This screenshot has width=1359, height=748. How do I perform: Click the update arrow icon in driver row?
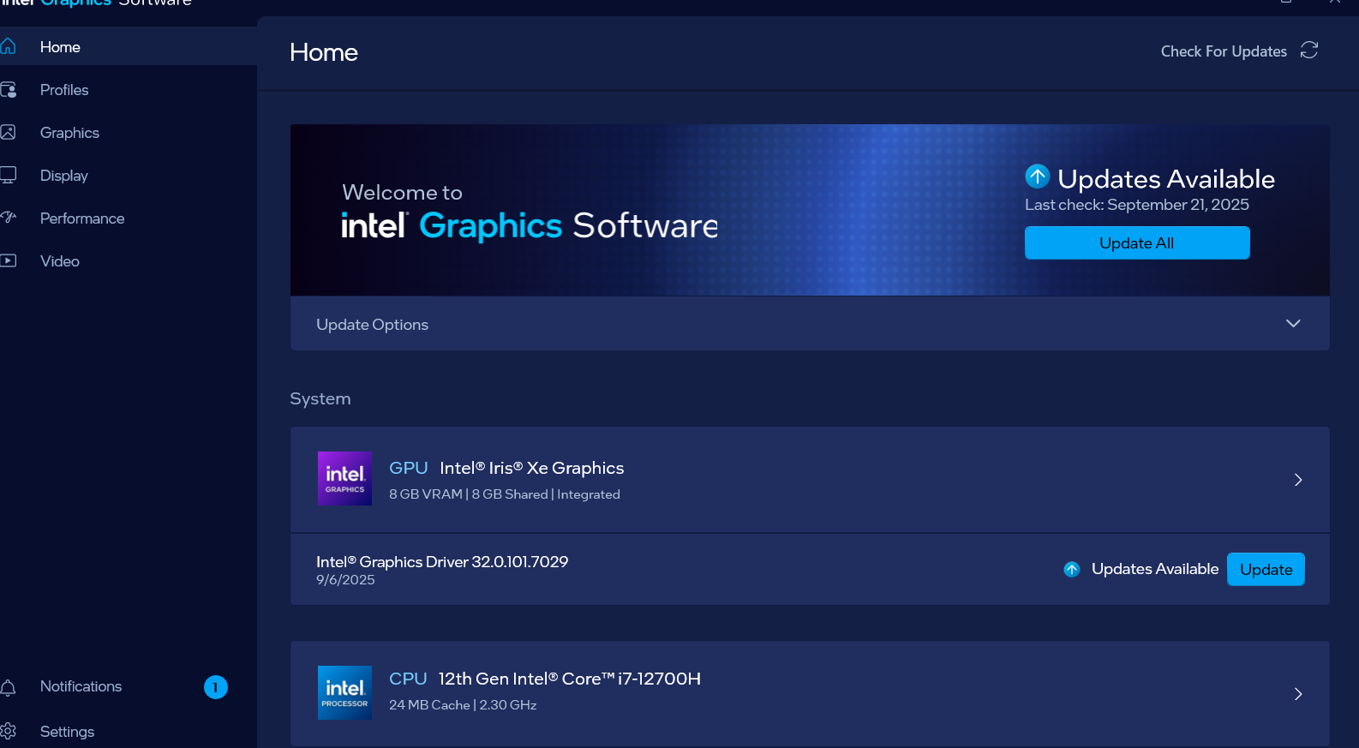[1072, 569]
